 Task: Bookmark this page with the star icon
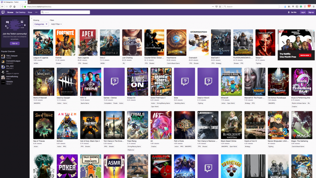(221, 6)
